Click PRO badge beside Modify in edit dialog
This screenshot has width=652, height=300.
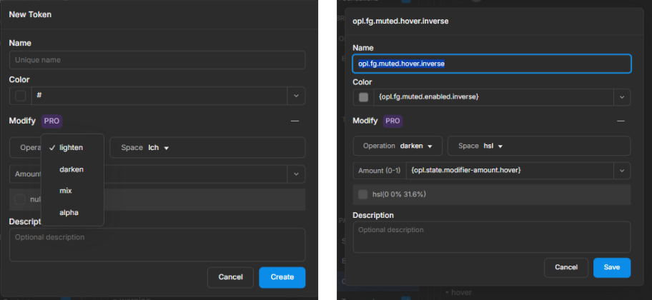coord(392,121)
